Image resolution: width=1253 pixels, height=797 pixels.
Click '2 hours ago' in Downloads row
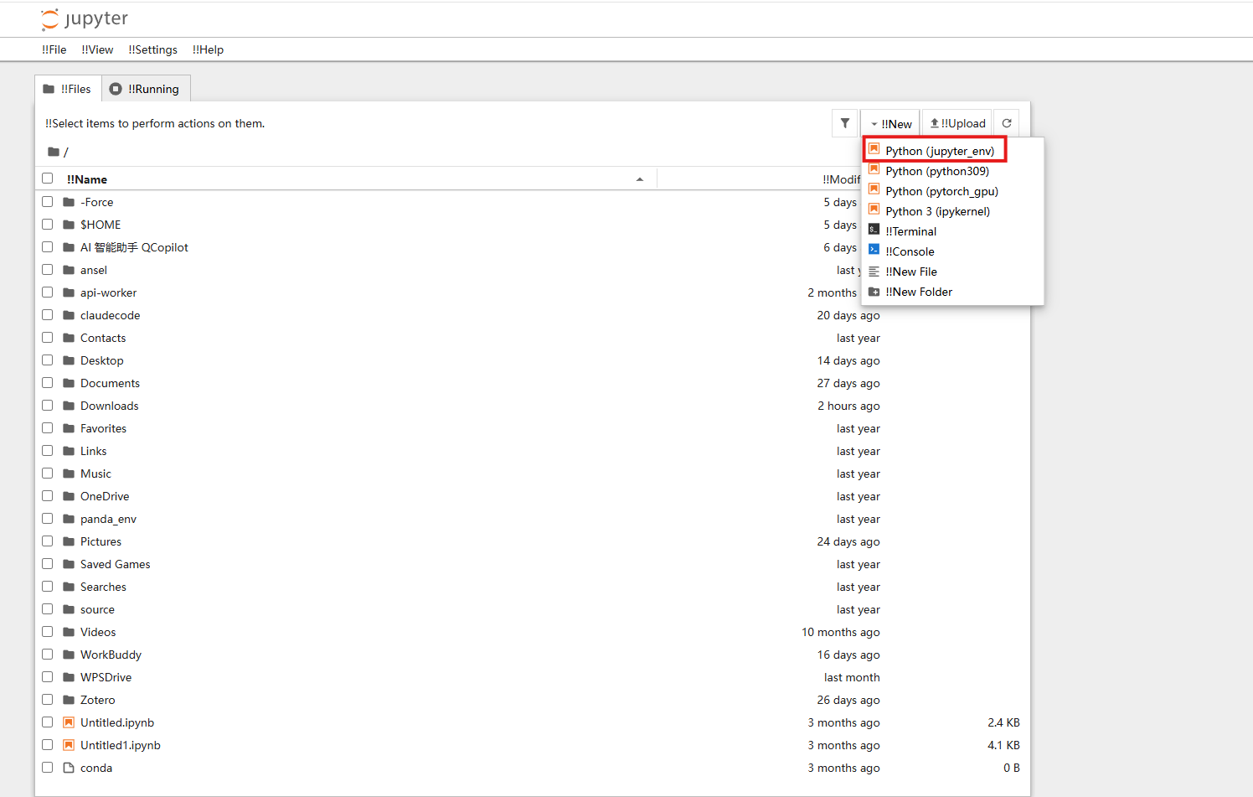click(848, 406)
